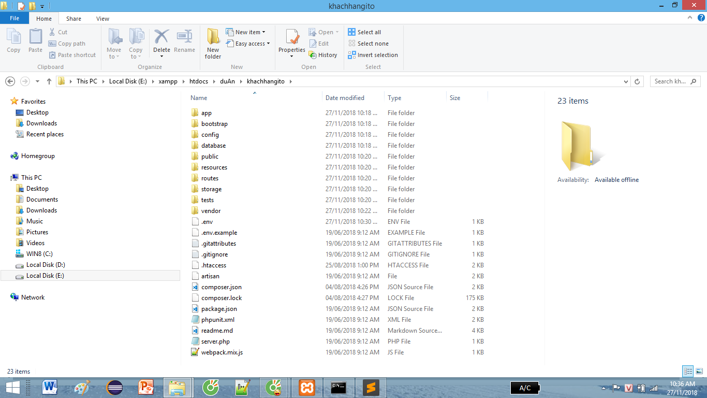Open Sublime Text from the taskbar
707x398 pixels.
click(x=370, y=388)
